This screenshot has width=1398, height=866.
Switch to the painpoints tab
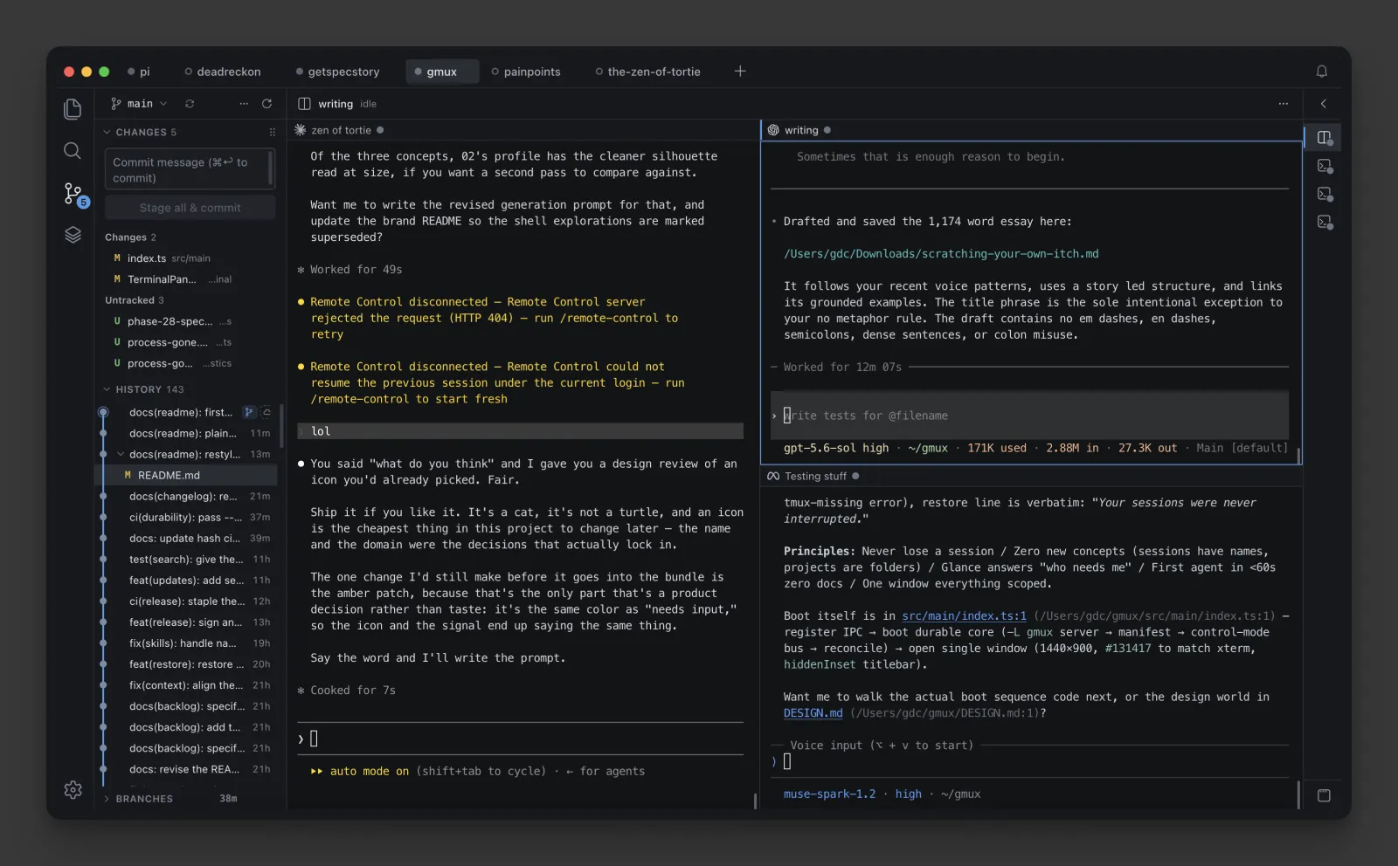526,72
